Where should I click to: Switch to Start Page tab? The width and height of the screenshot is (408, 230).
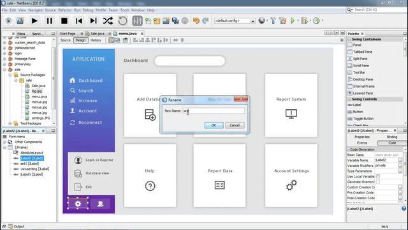pyautogui.click(x=68, y=34)
